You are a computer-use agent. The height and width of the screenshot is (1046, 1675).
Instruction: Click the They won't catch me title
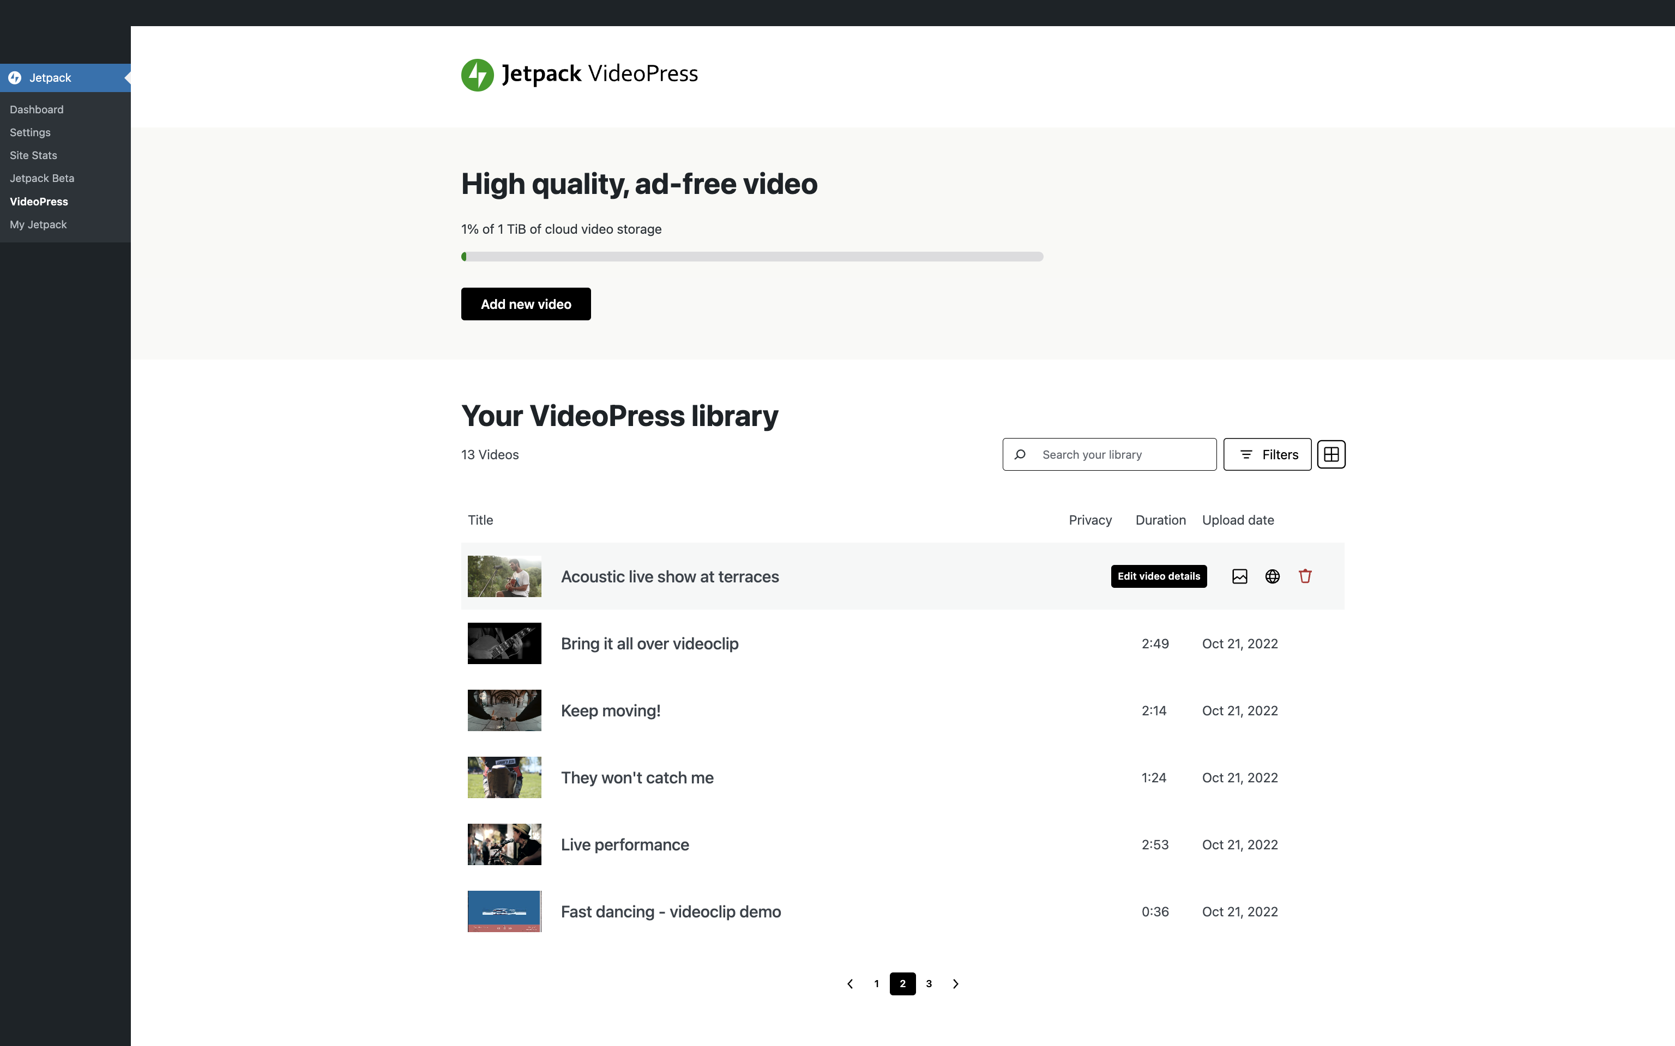637,777
